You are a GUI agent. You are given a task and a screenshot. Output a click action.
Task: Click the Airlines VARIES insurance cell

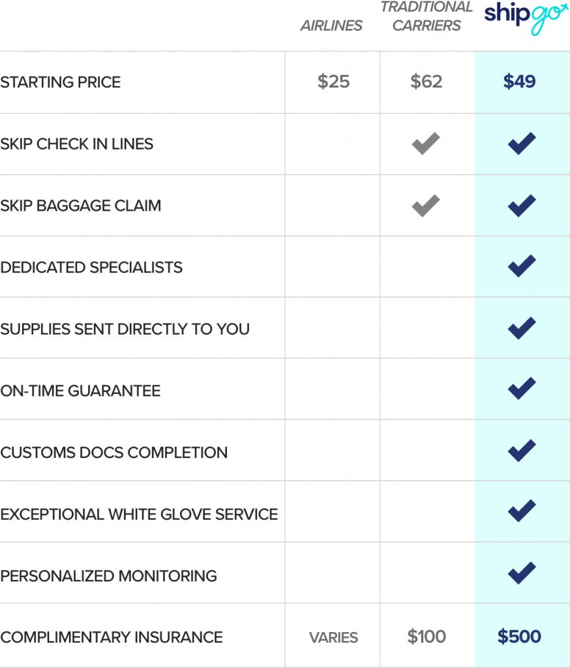333,638
